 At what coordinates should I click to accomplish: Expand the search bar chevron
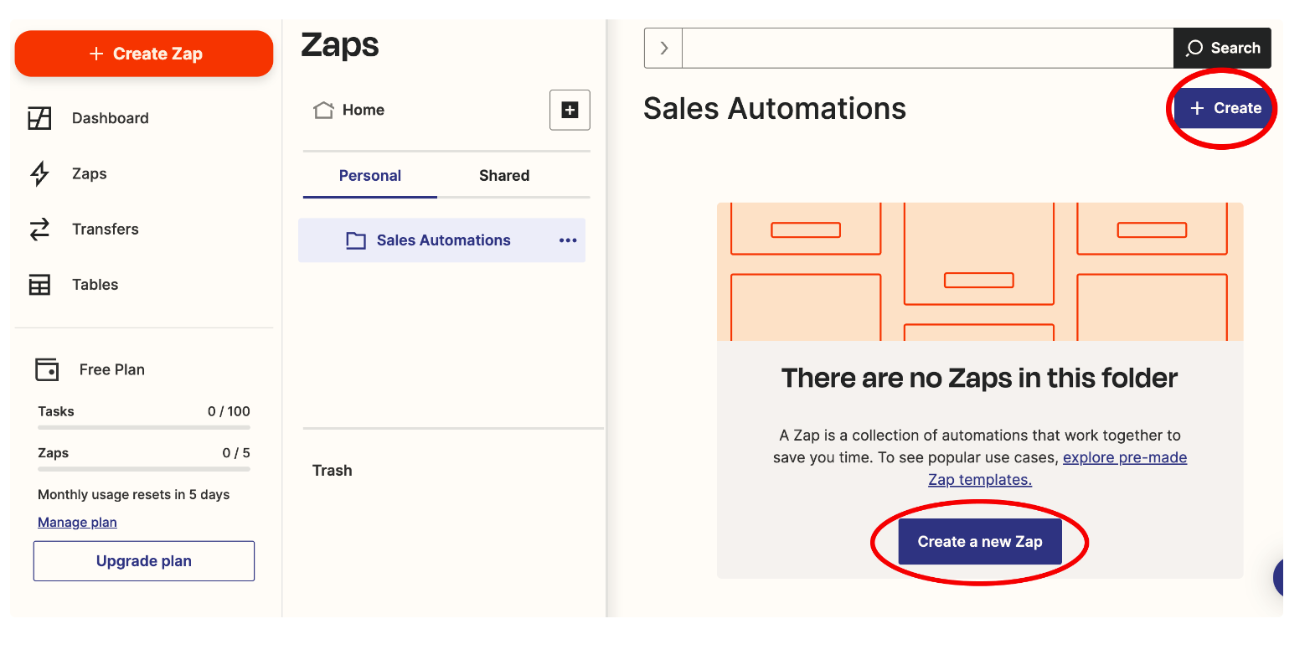(x=663, y=48)
